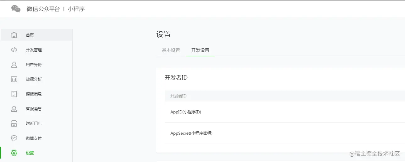Switch to the 开发设置 tab
Screen dimensions: 405x162
tap(200, 50)
